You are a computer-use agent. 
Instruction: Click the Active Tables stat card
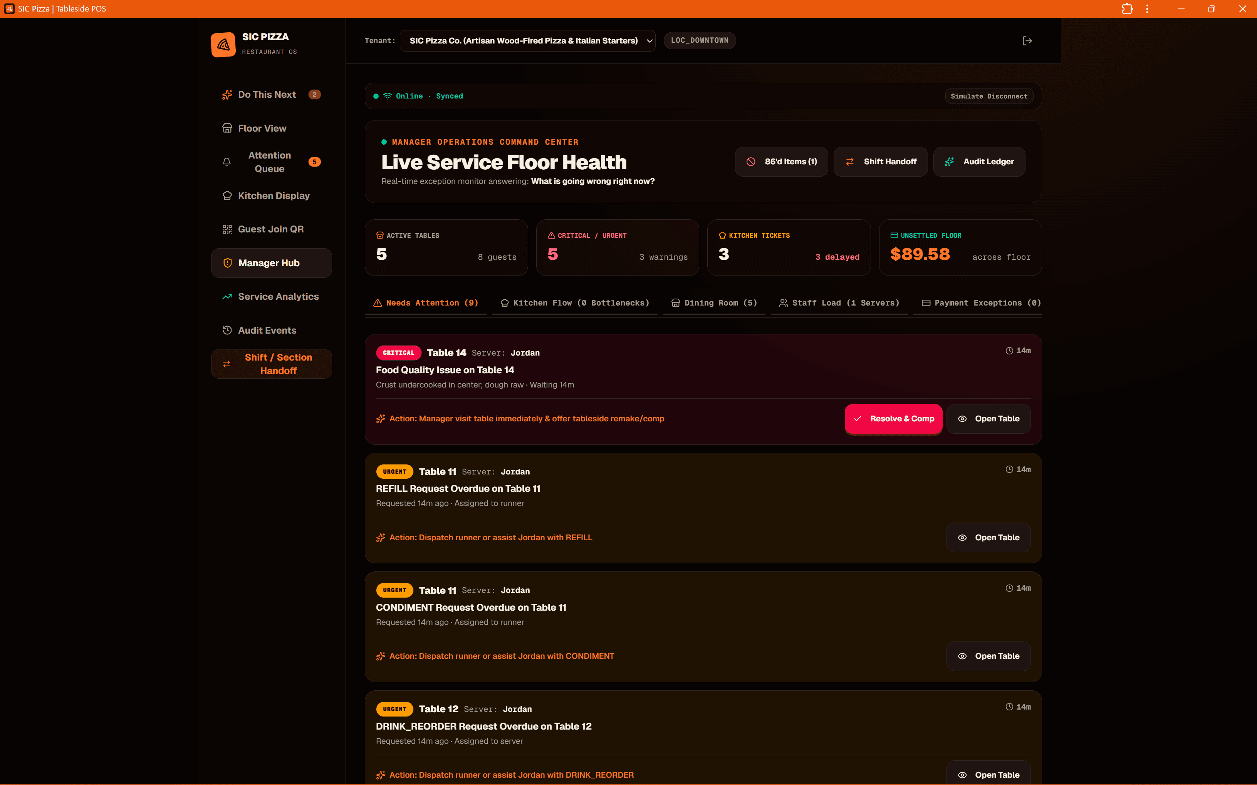point(446,248)
